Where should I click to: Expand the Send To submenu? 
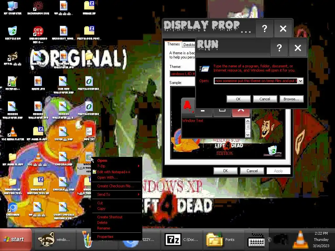point(117,194)
